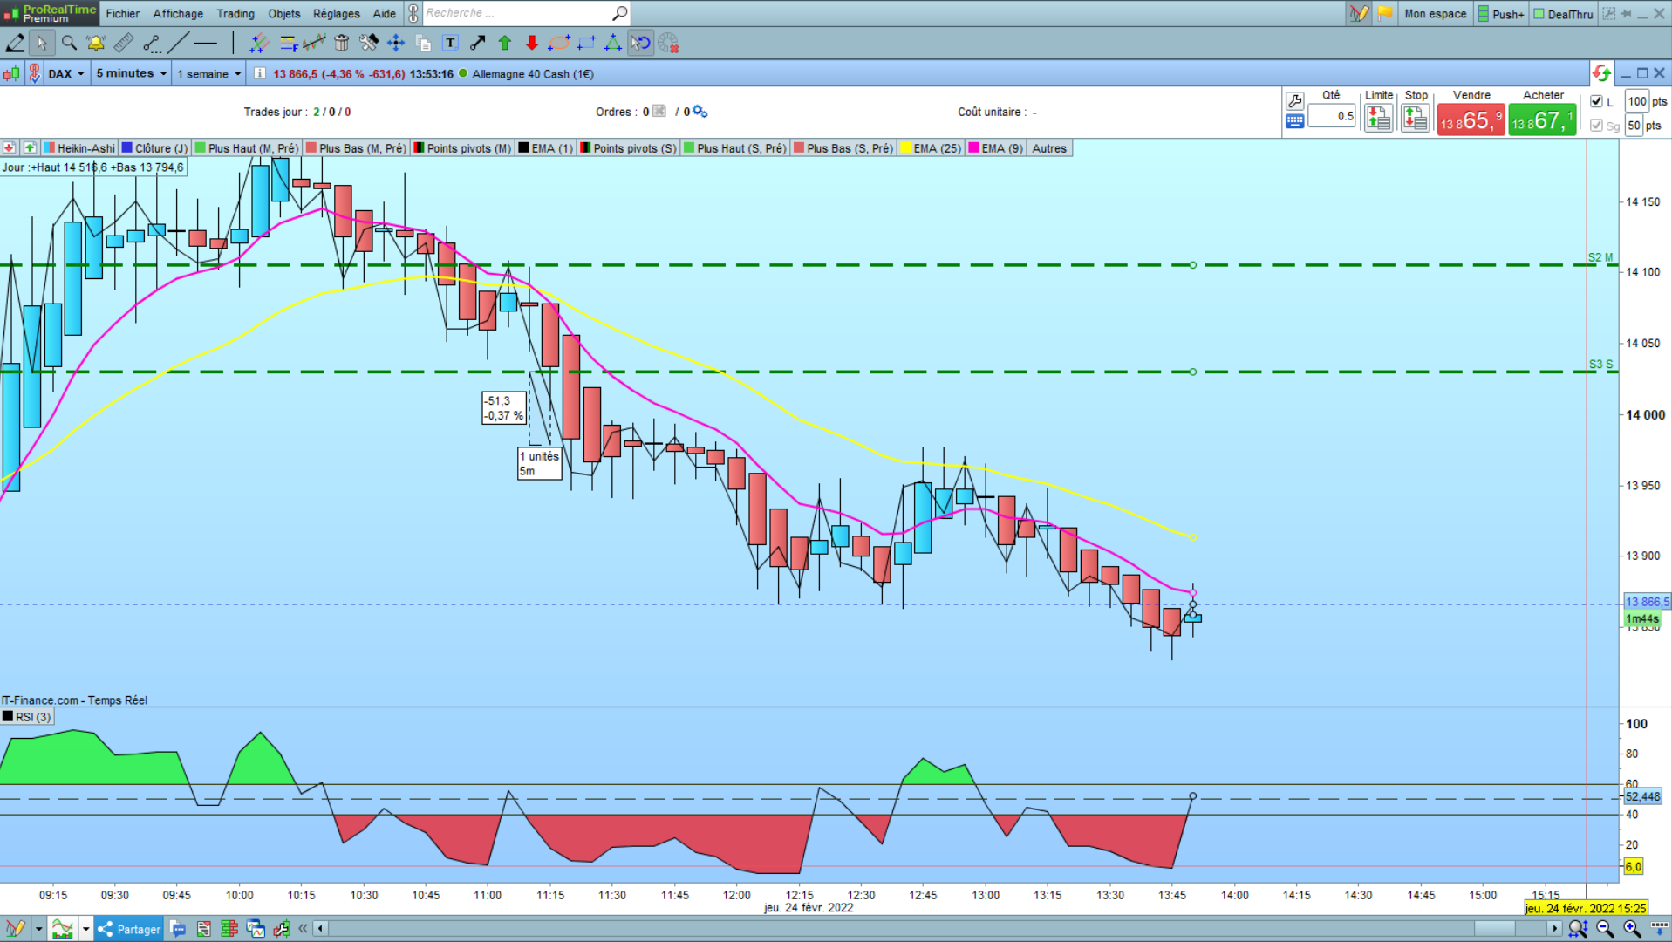The image size is (1672, 942).
Task: Open the Trading menu
Action: [x=235, y=13]
